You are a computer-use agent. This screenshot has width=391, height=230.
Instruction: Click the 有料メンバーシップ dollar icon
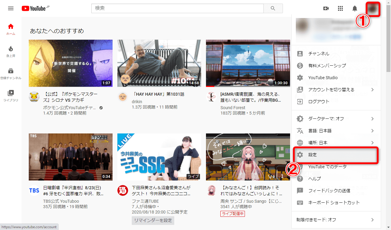click(x=300, y=66)
